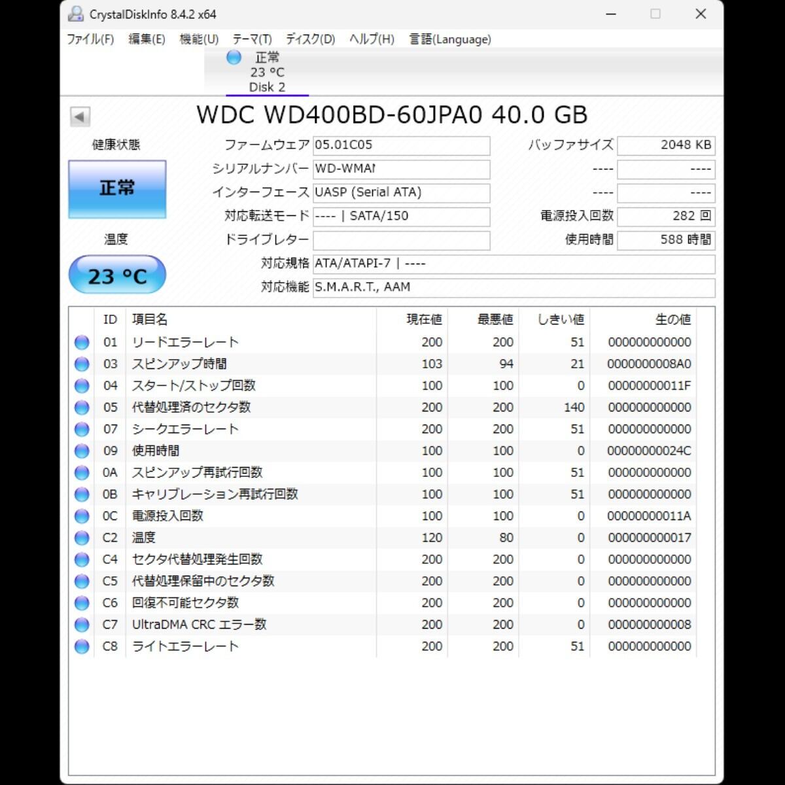The width and height of the screenshot is (785, 785).
Task: Click the empty drive letter field
Action: click(402, 239)
